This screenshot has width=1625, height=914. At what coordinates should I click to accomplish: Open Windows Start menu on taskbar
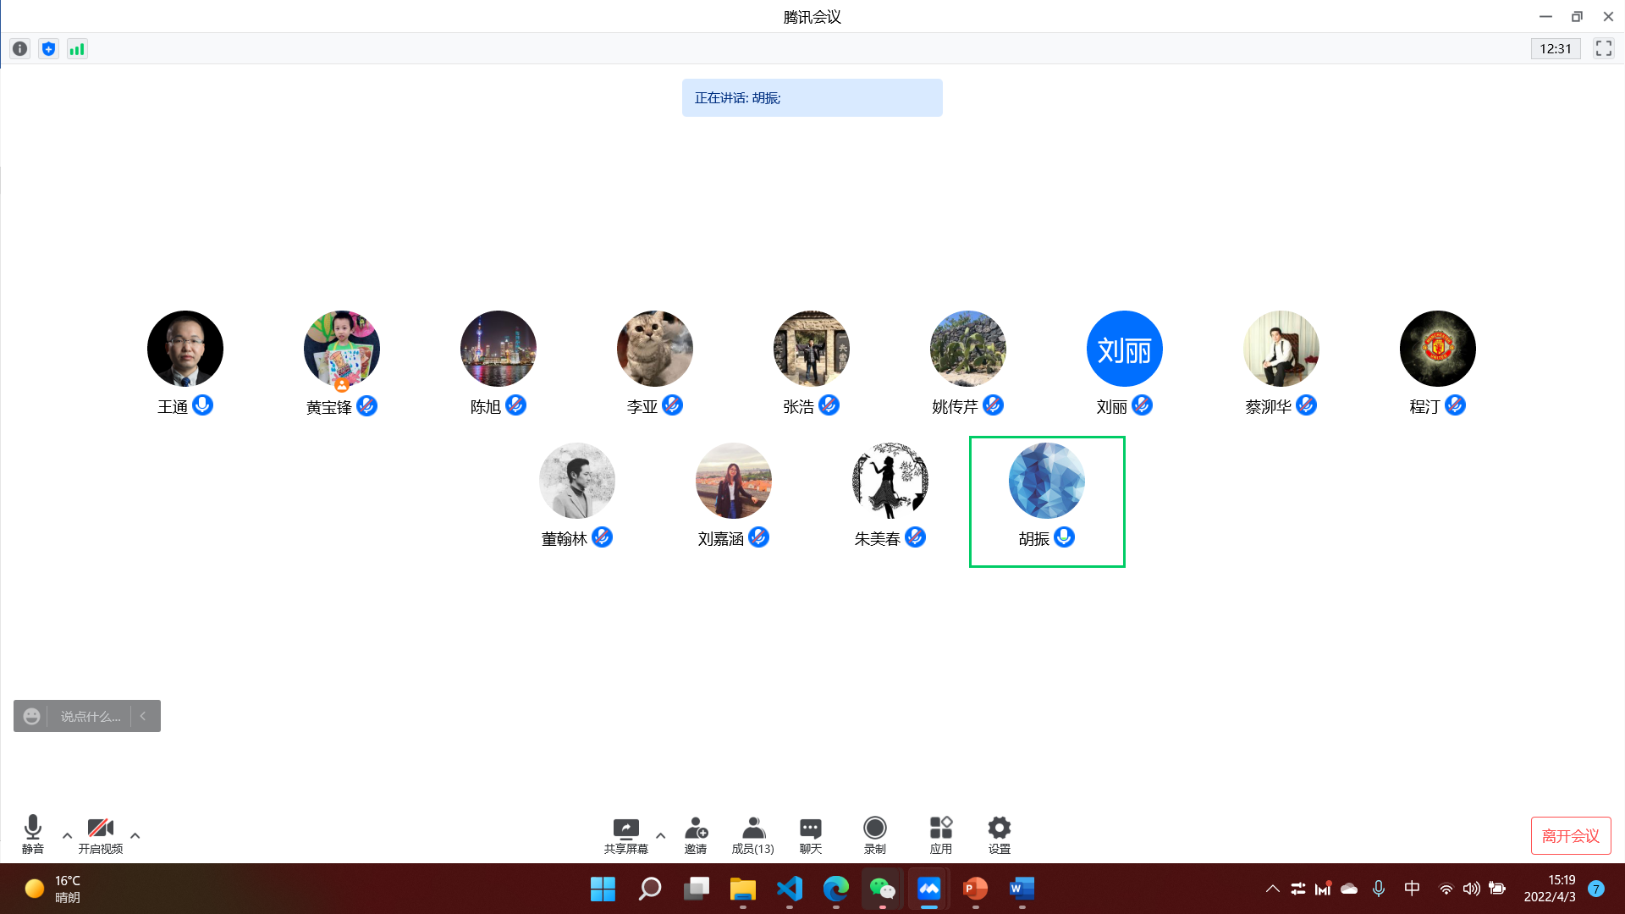603,889
